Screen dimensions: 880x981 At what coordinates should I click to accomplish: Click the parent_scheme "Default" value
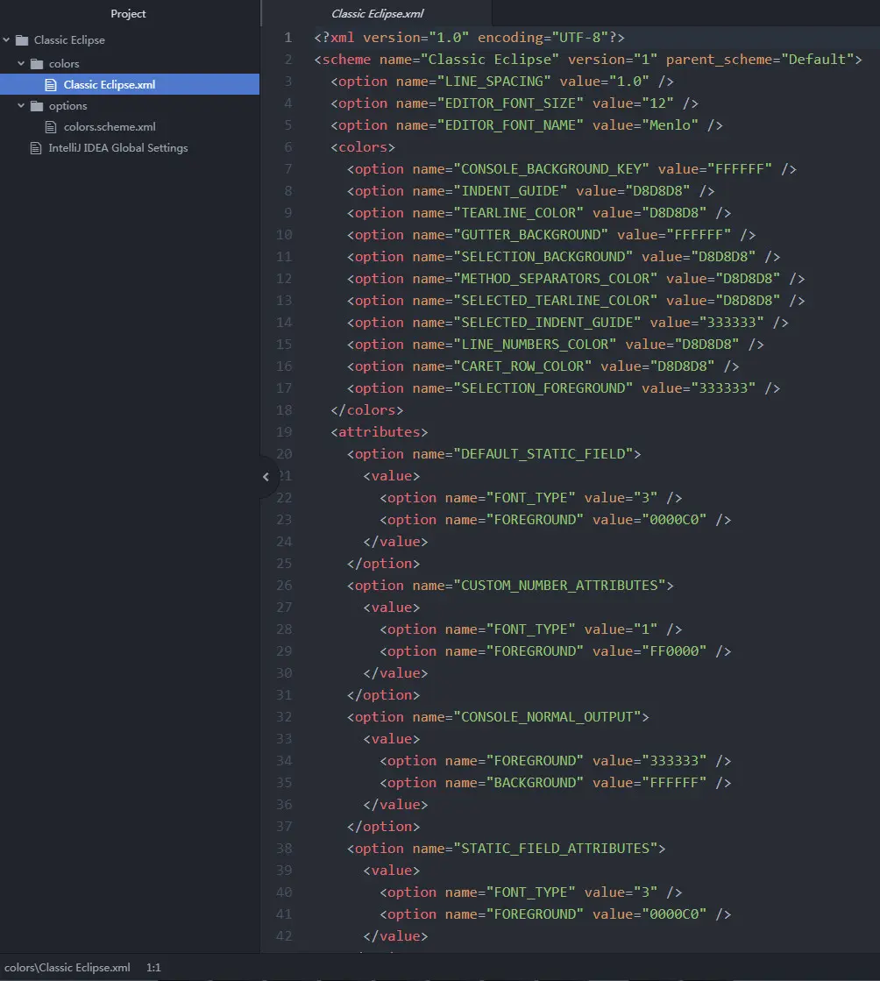817,60
